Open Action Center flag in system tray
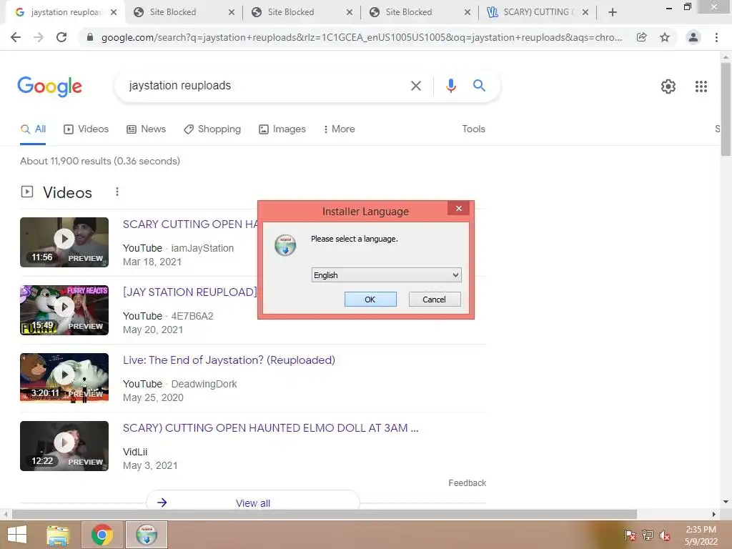Screen dimensions: 732x549 [630, 535]
